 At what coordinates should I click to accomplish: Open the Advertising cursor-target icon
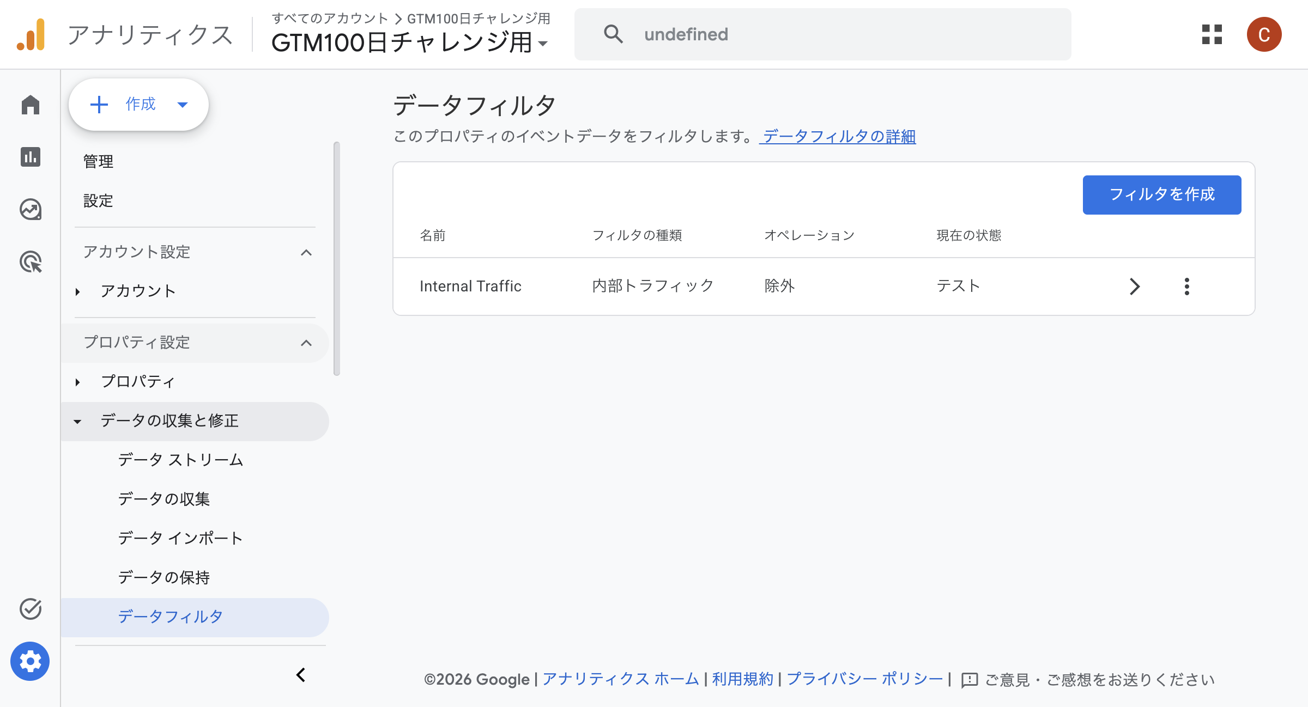coord(31,261)
